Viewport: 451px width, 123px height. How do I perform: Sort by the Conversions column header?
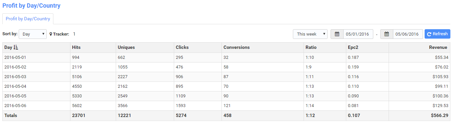click(237, 48)
